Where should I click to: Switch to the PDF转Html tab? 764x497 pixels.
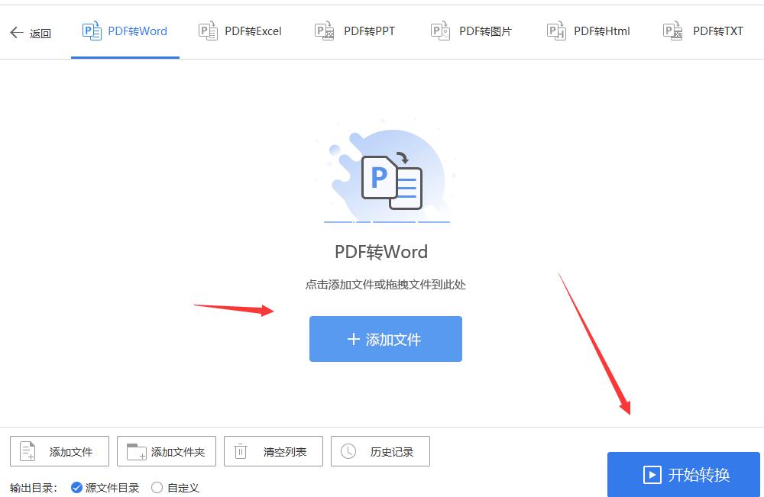click(x=588, y=31)
